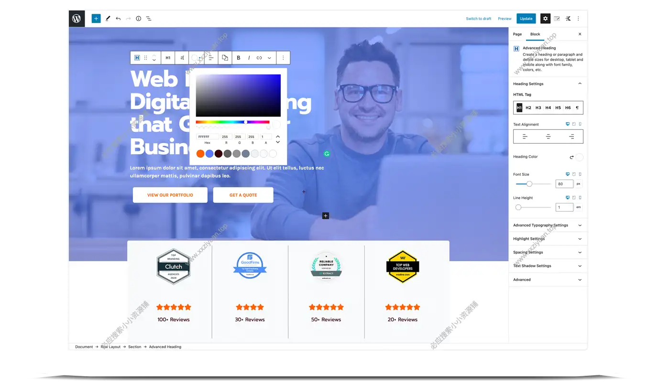
Task: Switch to the Page tab
Action: pyautogui.click(x=517, y=34)
